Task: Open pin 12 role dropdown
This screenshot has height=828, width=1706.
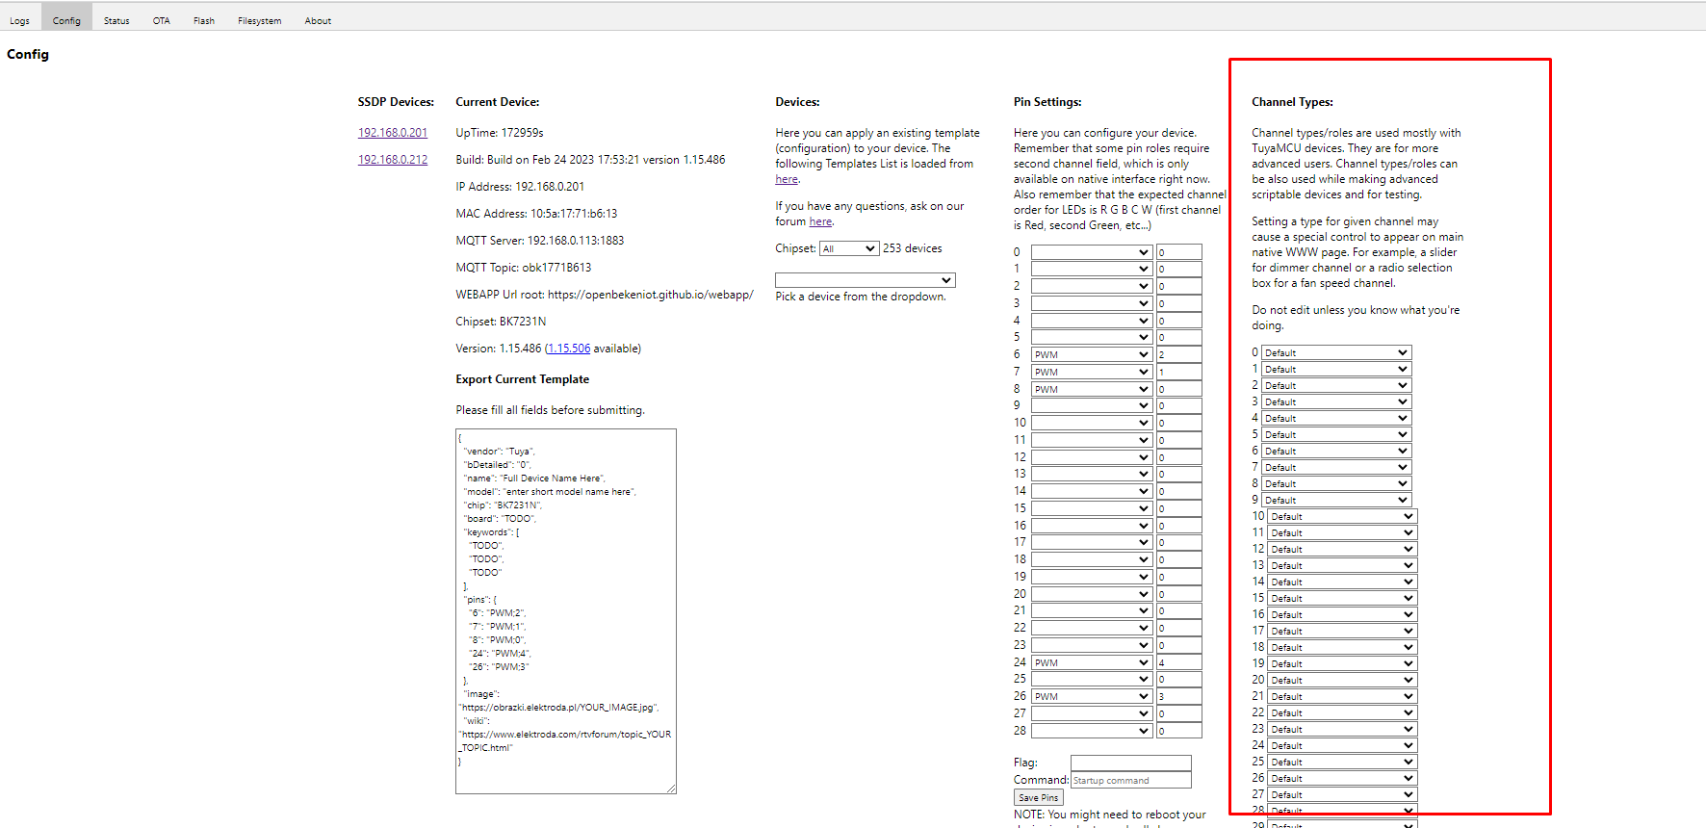Action: pos(1092,457)
